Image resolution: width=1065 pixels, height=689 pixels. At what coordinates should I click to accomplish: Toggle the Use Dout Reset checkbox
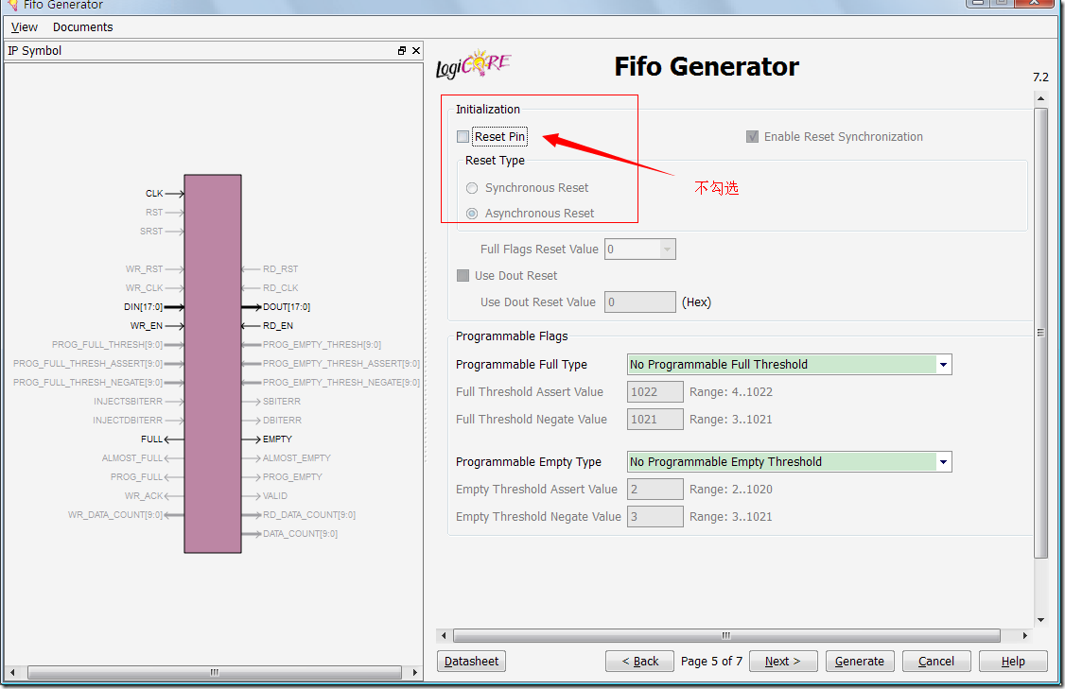pyautogui.click(x=463, y=276)
